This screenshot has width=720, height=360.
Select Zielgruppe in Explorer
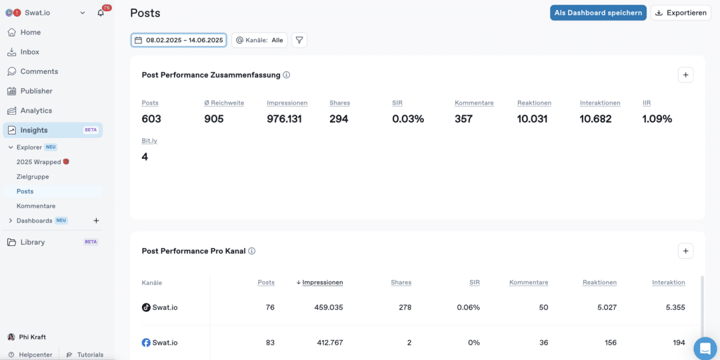point(33,177)
